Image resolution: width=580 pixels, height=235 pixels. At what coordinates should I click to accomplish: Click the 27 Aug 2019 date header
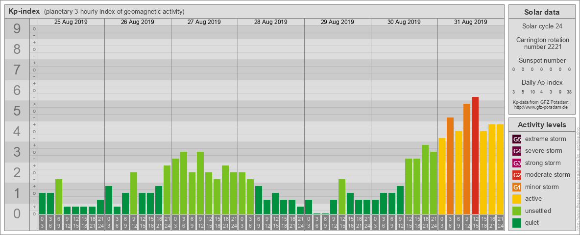(x=204, y=22)
